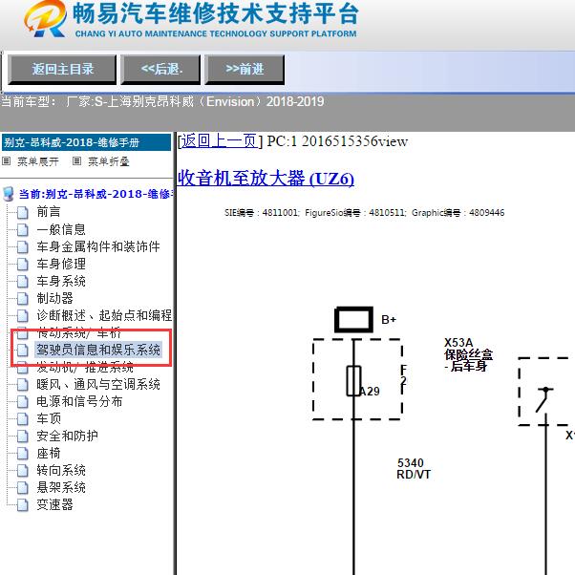Go forward with the >>前进 button
The image size is (575, 575).
pyautogui.click(x=245, y=70)
